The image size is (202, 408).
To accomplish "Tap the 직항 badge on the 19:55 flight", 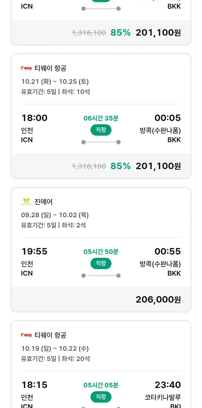I will pos(101,263).
